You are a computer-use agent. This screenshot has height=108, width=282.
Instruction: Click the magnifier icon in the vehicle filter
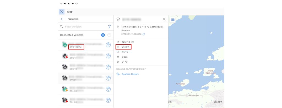tap(61, 27)
